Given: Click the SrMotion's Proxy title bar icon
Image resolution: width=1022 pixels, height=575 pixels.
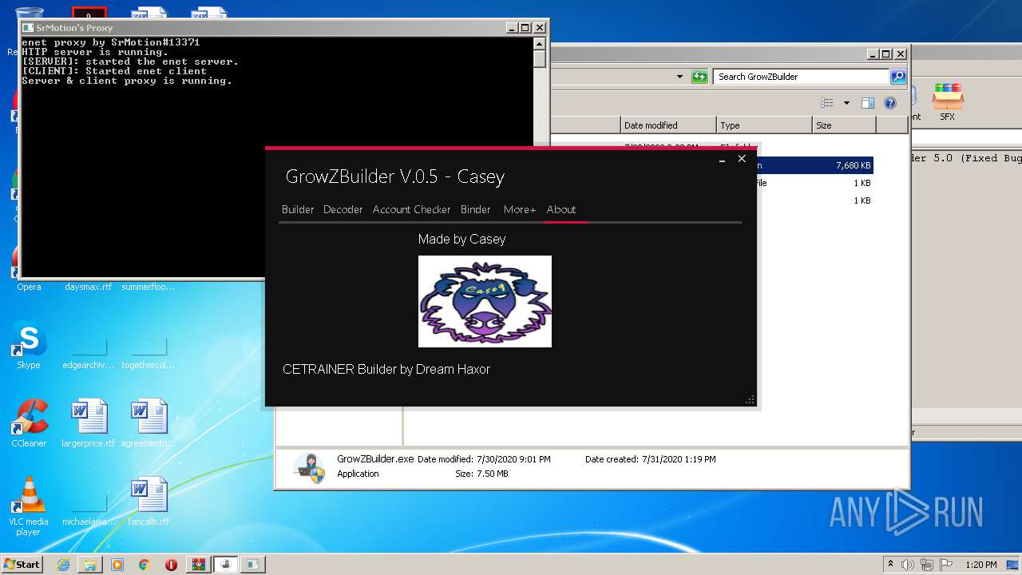Looking at the screenshot, I should pyautogui.click(x=28, y=27).
